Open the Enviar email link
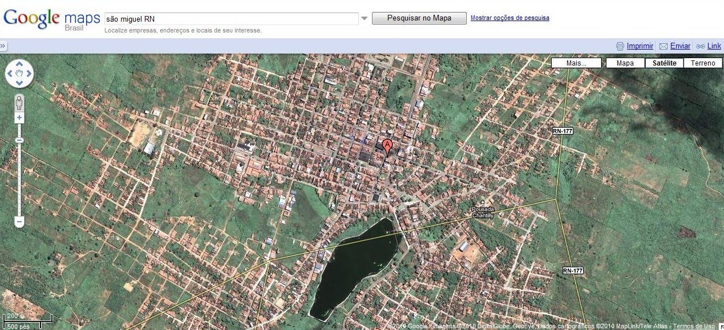 click(x=680, y=46)
